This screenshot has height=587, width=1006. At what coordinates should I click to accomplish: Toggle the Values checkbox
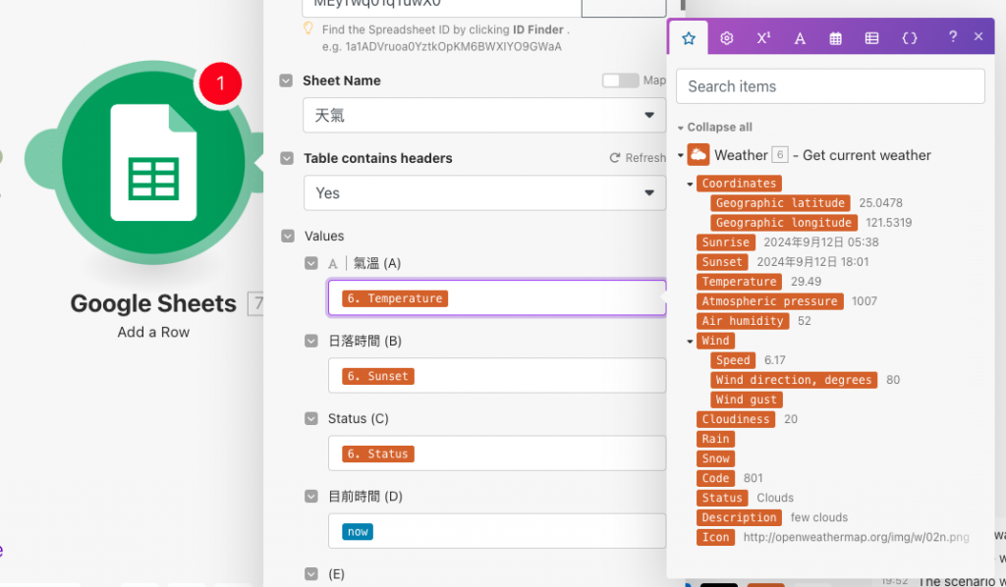tap(288, 236)
